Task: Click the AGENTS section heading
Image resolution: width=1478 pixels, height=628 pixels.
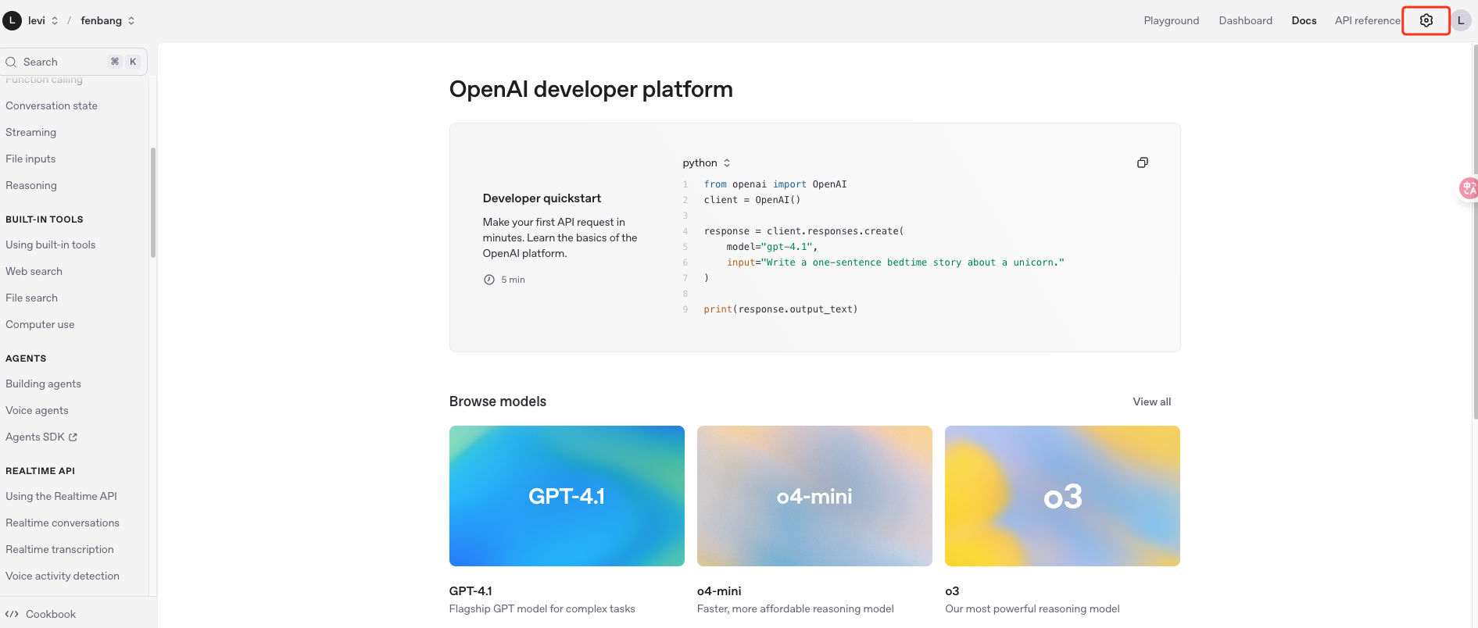Action: pyautogui.click(x=26, y=359)
